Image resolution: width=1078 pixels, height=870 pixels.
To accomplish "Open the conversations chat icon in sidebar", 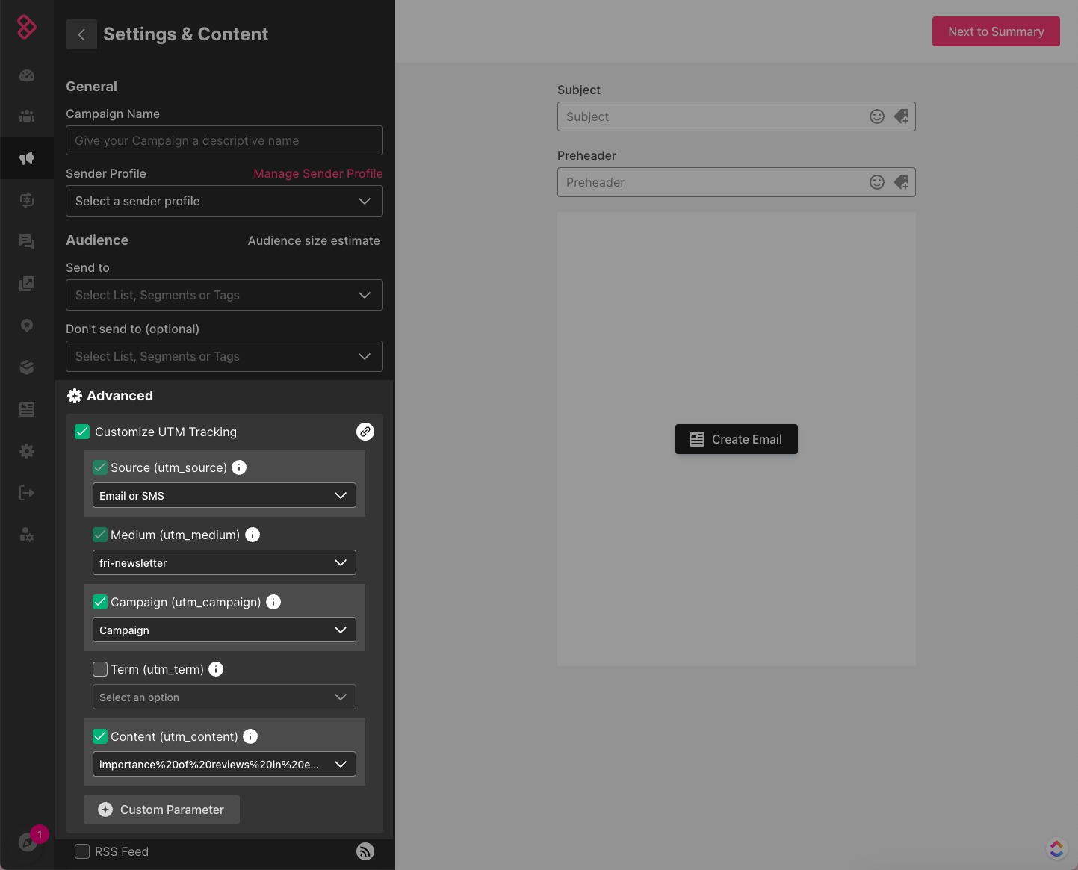I will point(27,241).
